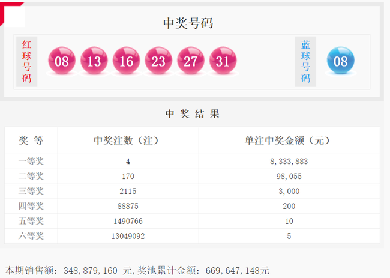The height and width of the screenshot is (278, 390).
Task: Click the 奖等 column header
Action: (x=31, y=141)
